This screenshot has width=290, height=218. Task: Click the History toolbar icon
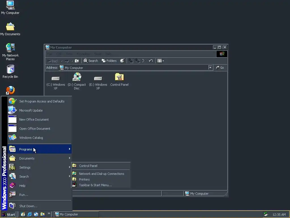[x=122, y=61]
